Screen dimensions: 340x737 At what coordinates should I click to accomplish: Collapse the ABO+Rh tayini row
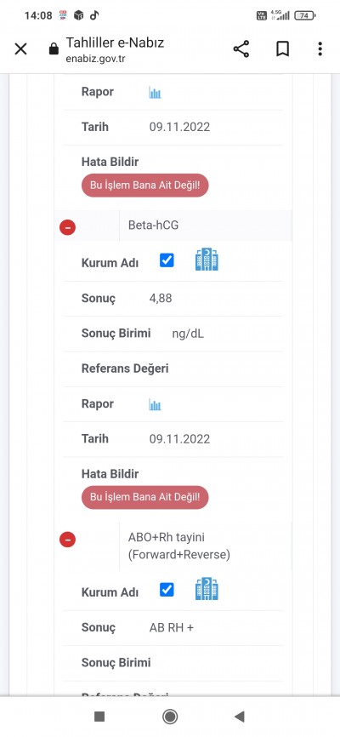click(x=68, y=540)
